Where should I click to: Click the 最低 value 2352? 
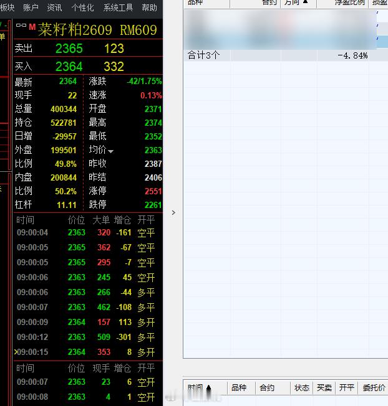(153, 136)
